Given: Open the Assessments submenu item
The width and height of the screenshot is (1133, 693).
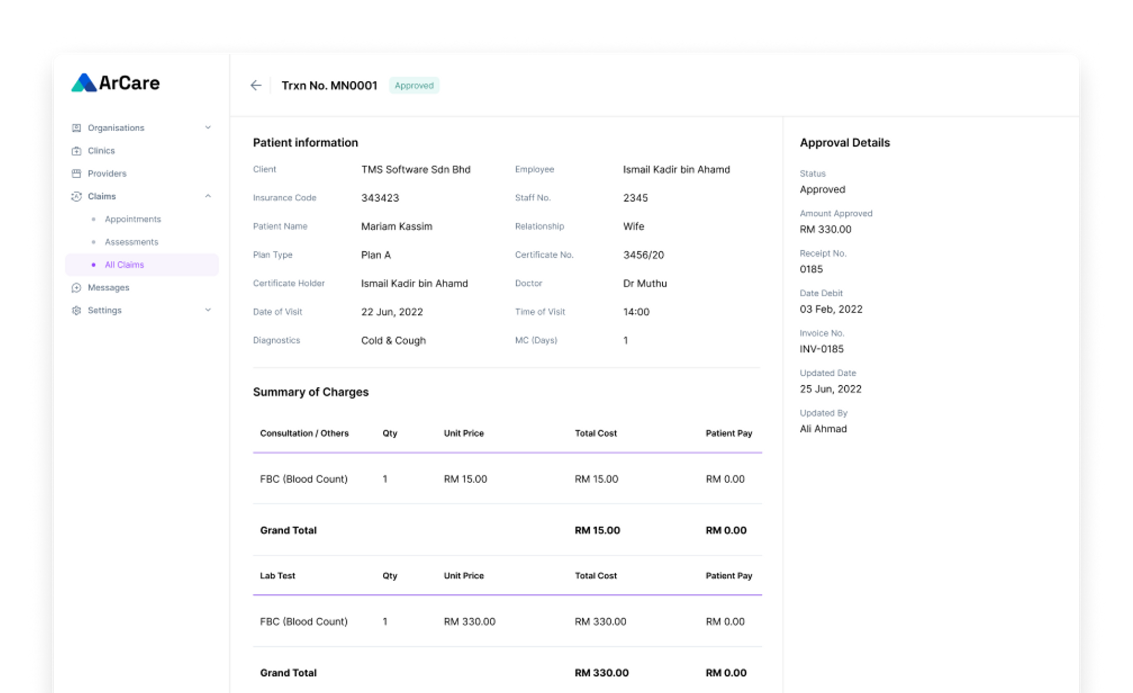Looking at the screenshot, I should [132, 242].
